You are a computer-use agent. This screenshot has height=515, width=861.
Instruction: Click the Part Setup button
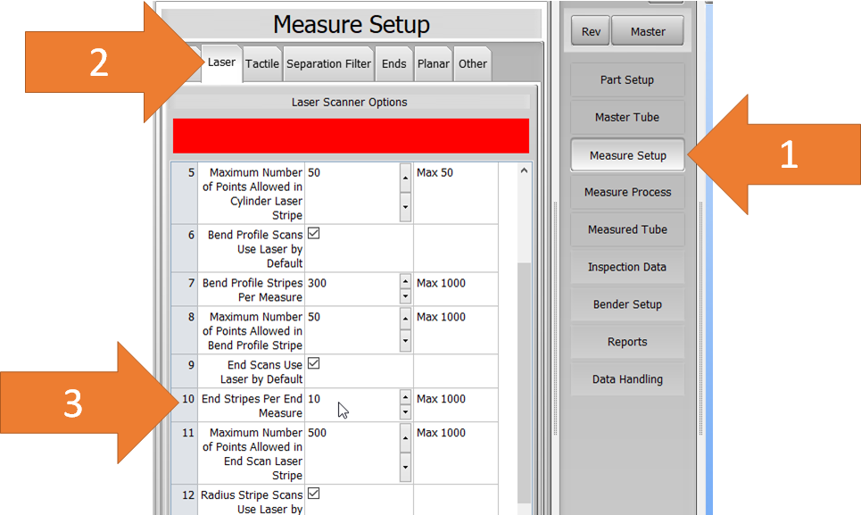coord(627,80)
